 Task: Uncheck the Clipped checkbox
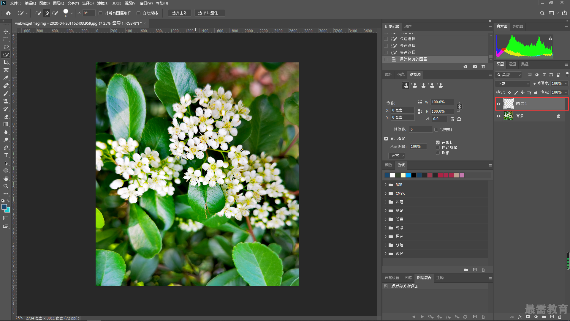[x=438, y=142]
